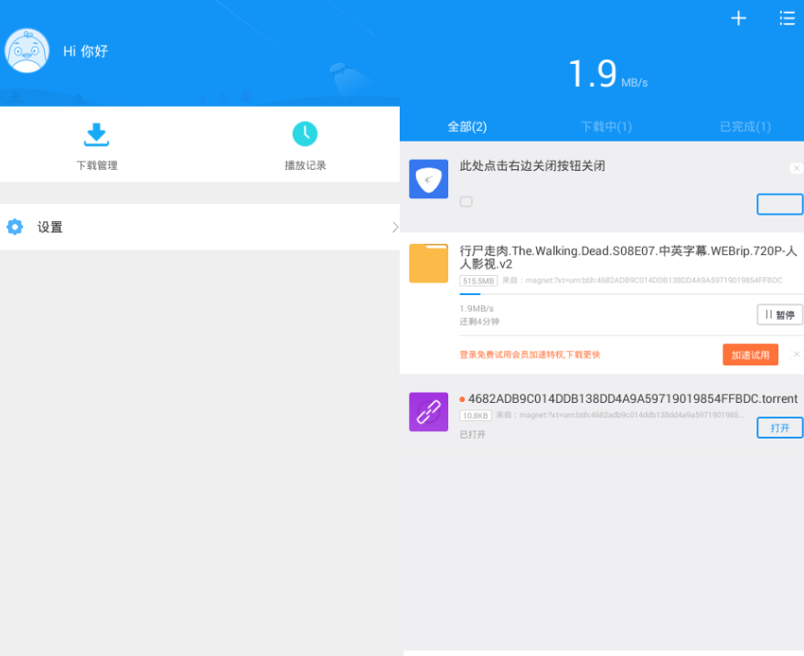Viewport: 804px width, 656px height.
Task: Click 打开 to open the torrent file
Action: tap(779, 428)
